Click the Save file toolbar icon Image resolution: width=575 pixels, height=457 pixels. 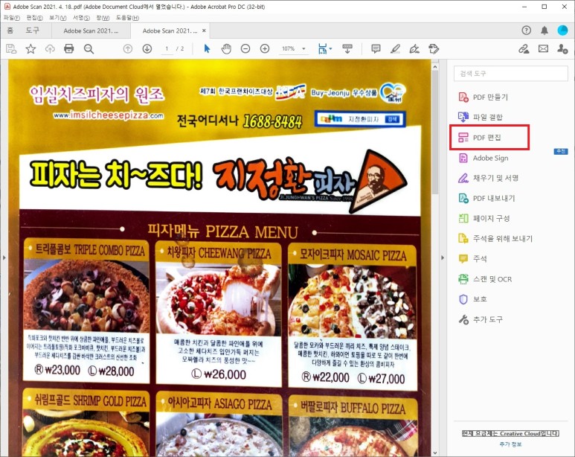tap(11, 49)
